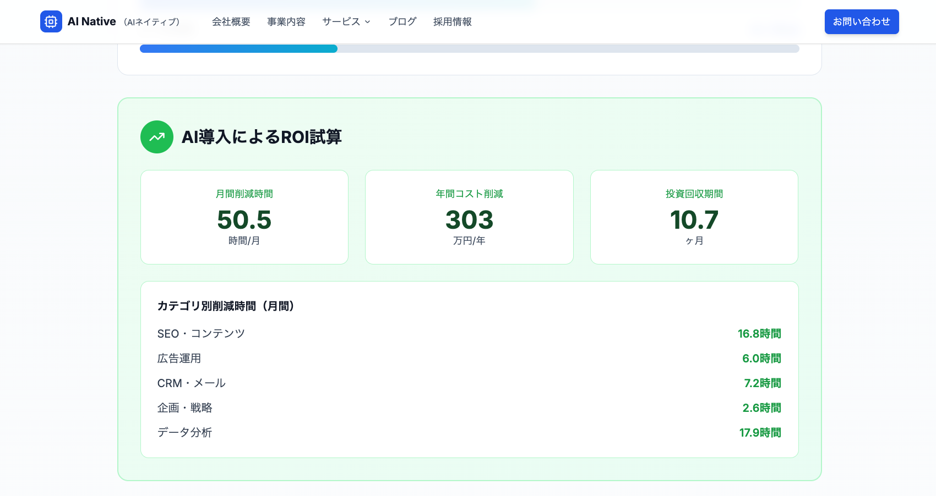936x496 pixels.
Task: Click the AI導入によるROI試算 heading
Action: 262,137
